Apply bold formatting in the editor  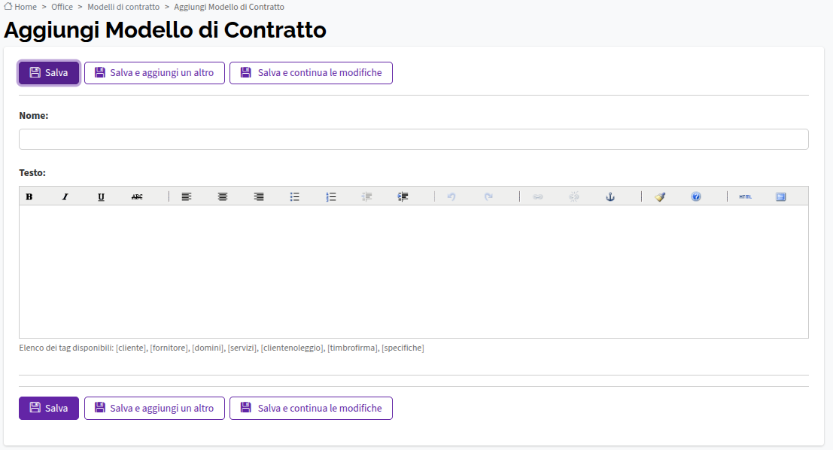coord(29,196)
